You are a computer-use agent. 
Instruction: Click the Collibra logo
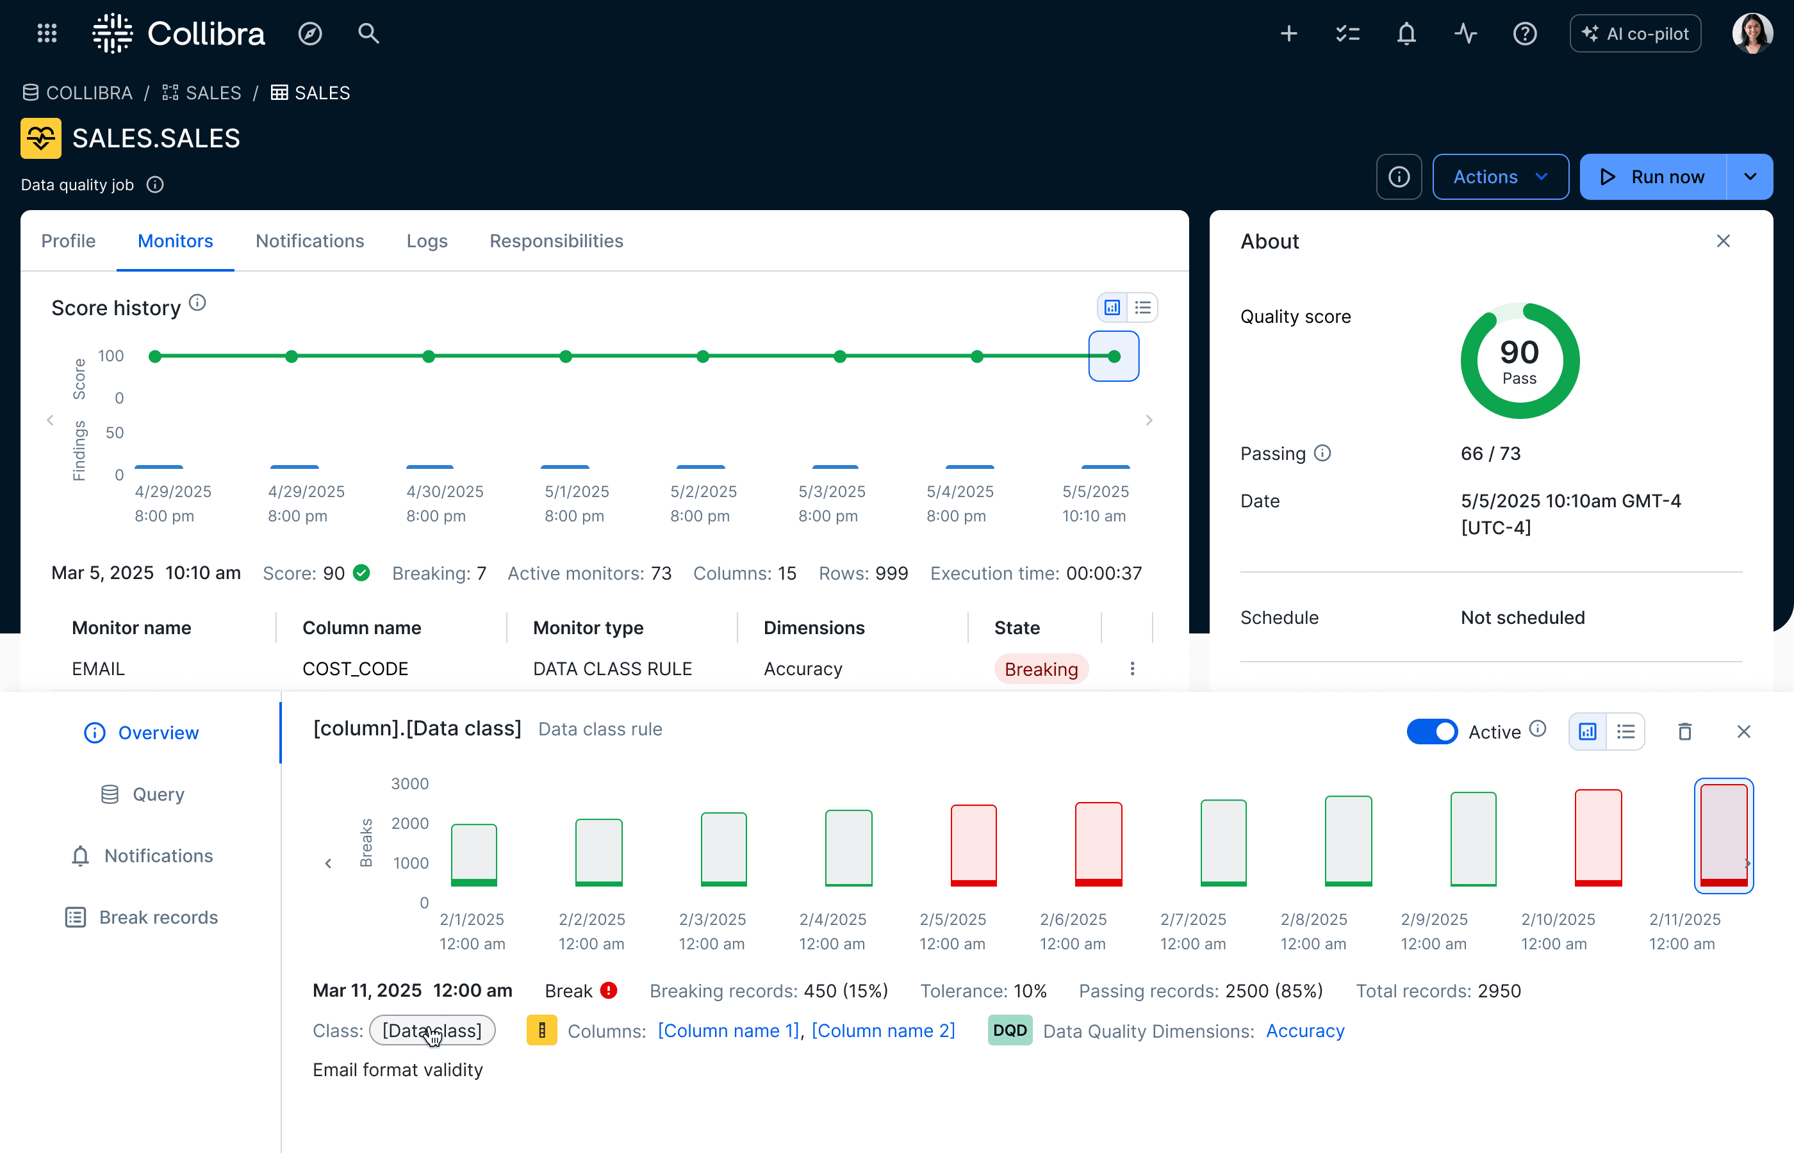(x=178, y=33)
